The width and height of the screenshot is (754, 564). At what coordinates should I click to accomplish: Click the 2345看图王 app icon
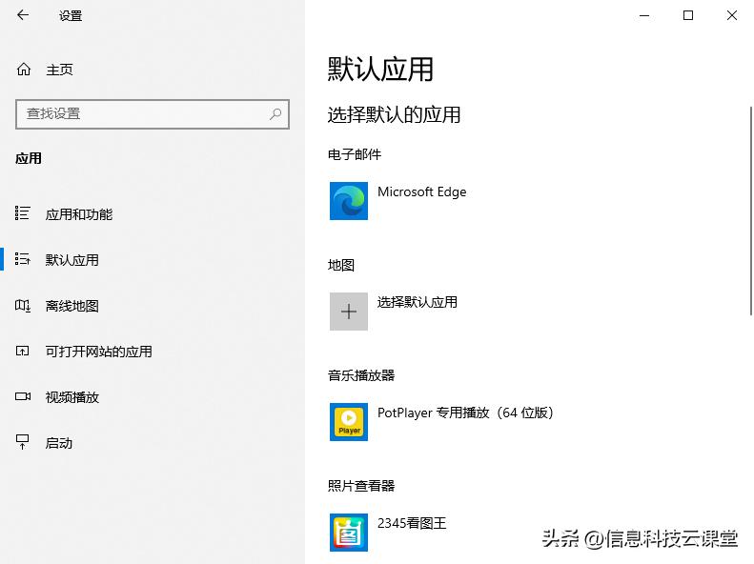click(349, 533)
